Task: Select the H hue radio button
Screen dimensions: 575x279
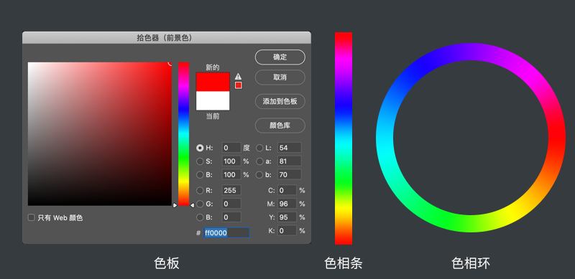Action: coord(200,148)
